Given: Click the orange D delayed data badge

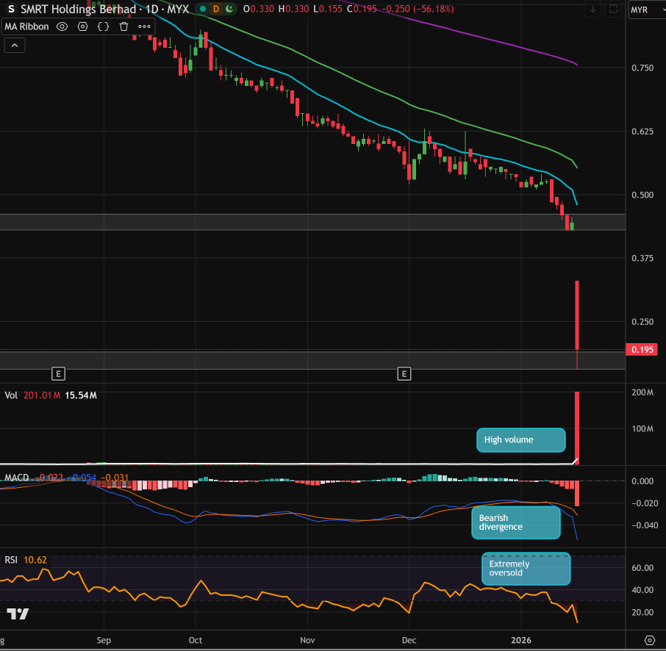Looking at the screenshot, I should pyautogui.click(x=216, y=9).
